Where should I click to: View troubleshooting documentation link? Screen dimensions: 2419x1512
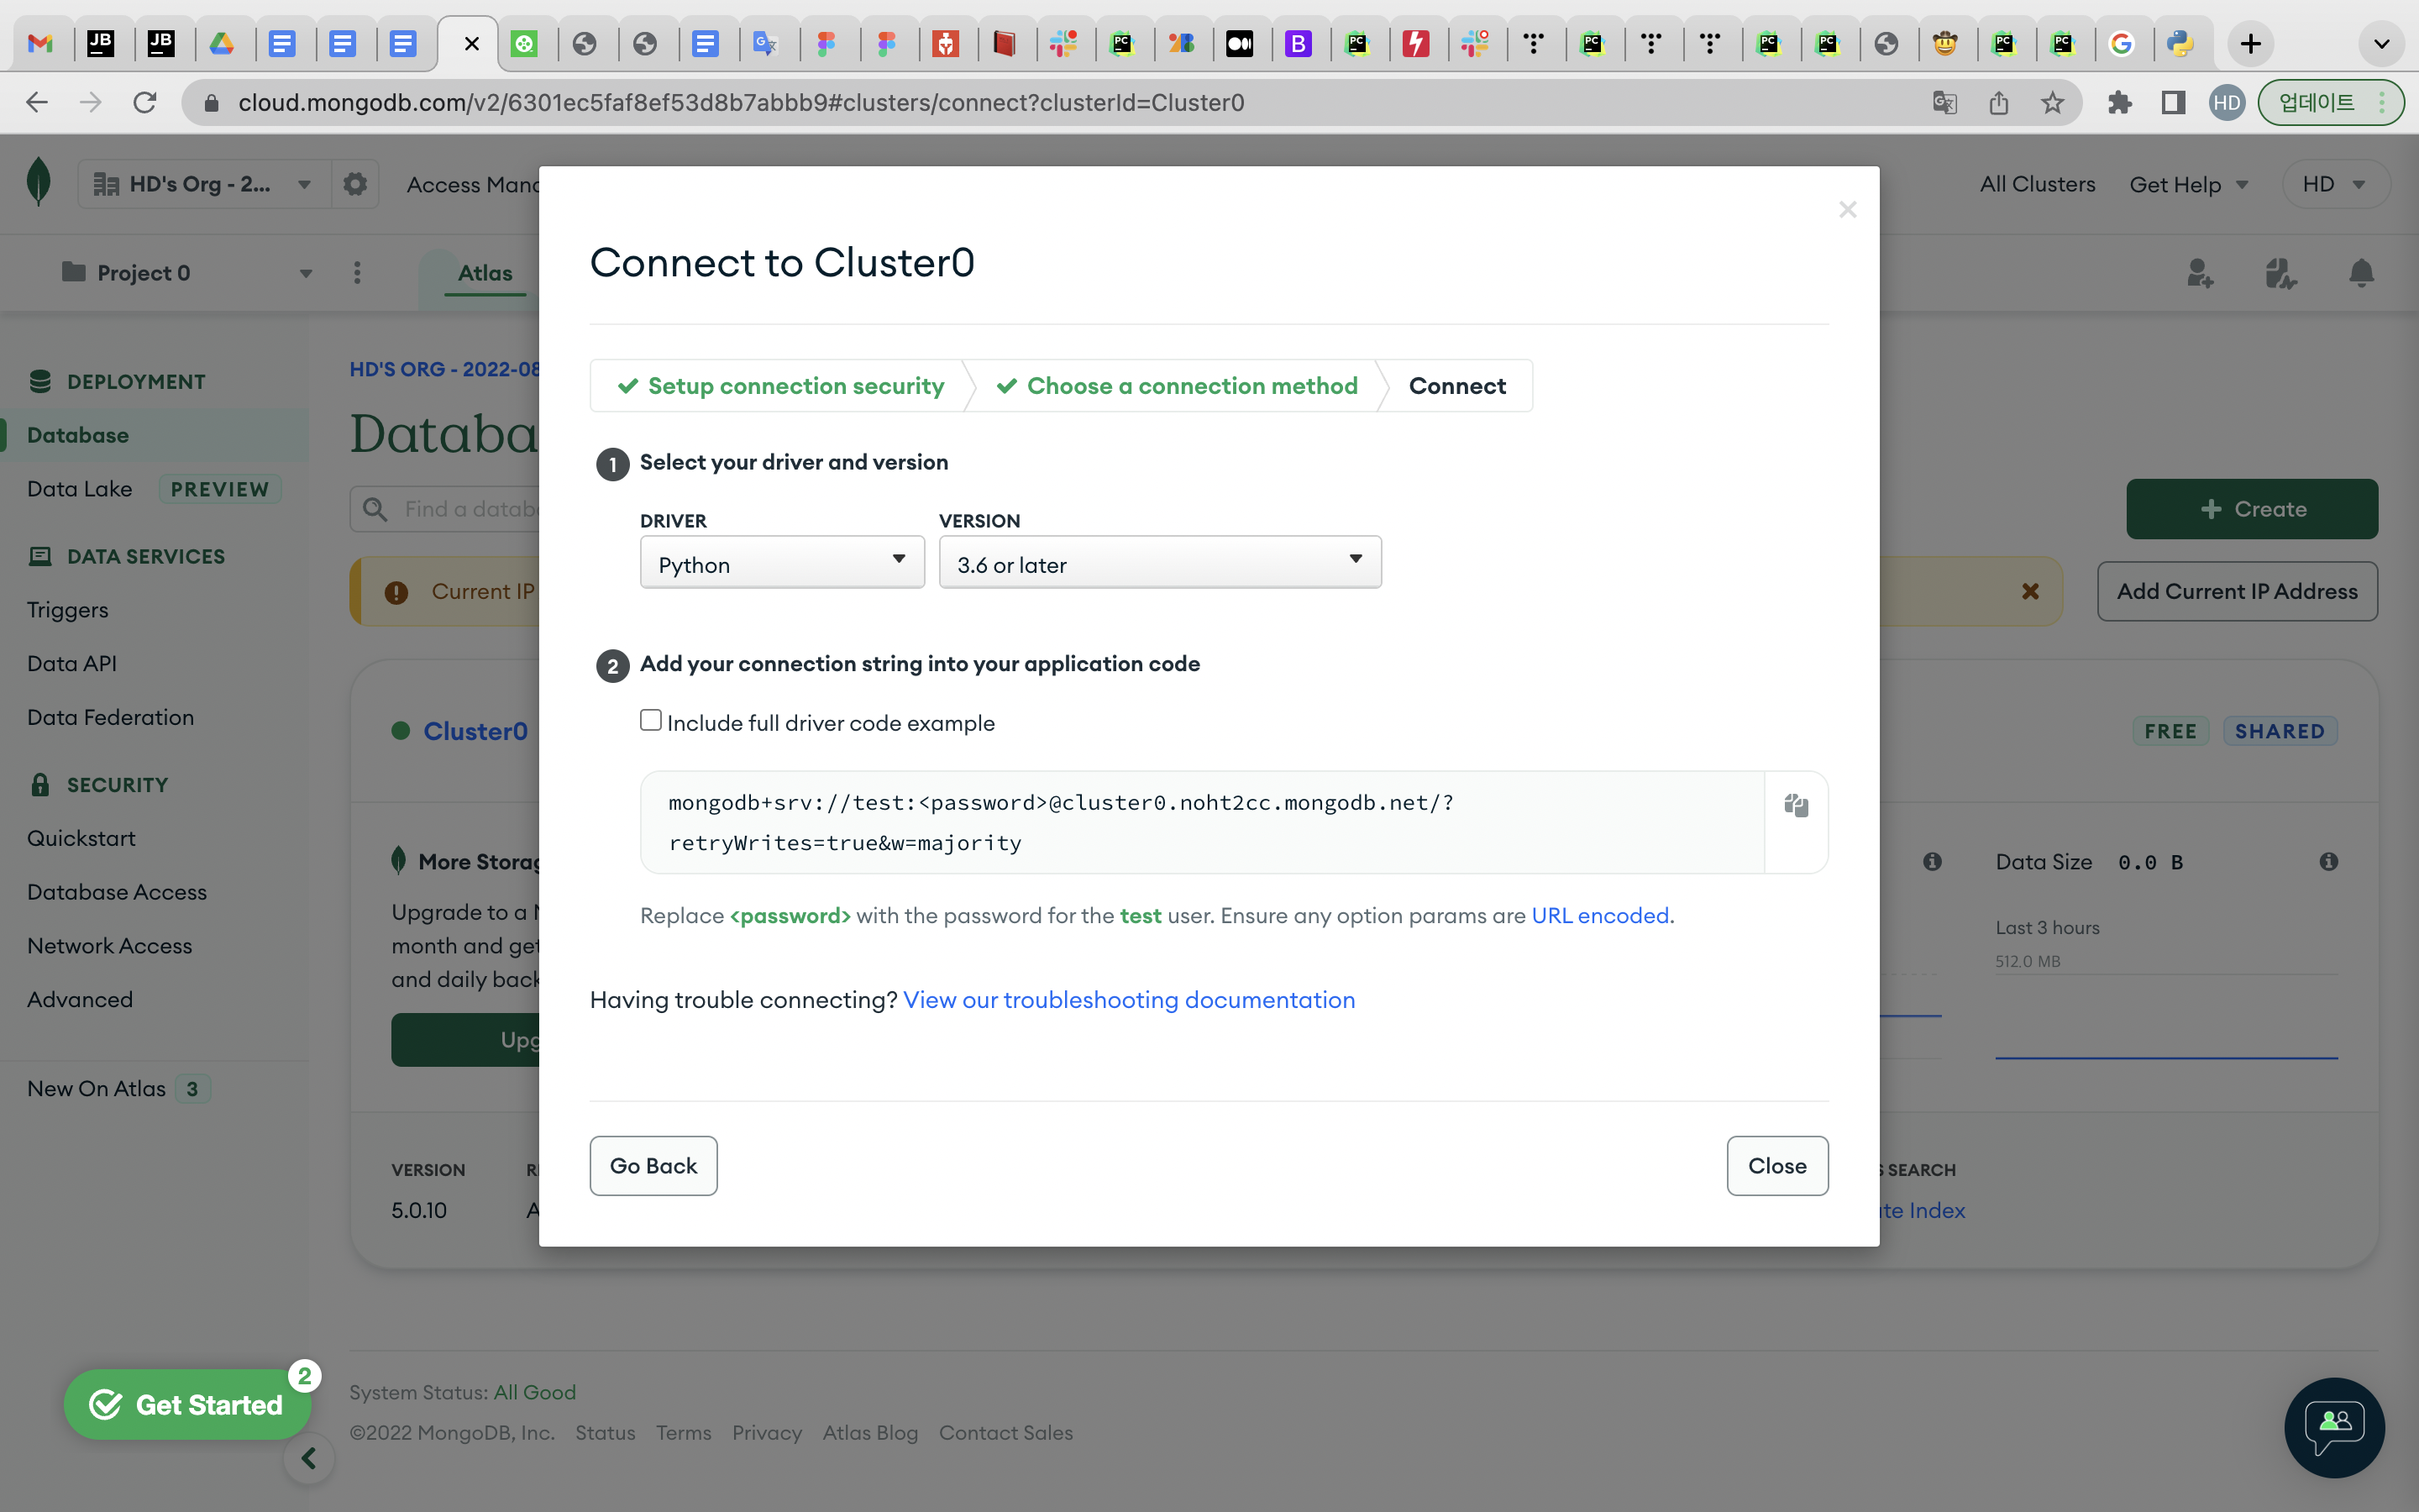coord(1129,1000)
